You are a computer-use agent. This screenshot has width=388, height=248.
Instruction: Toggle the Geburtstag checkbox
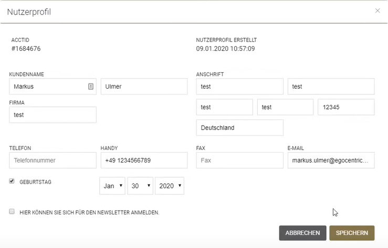pos(12,181)
